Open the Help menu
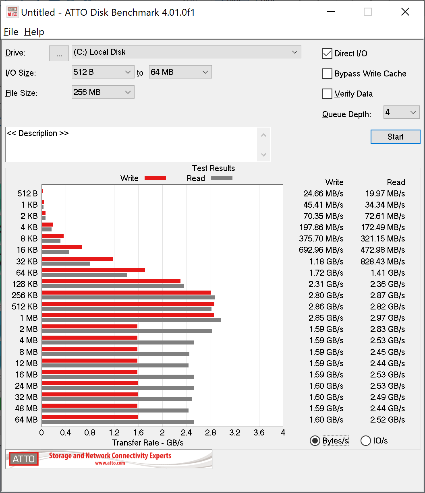The image size is (425, 493). pos(34,32)
